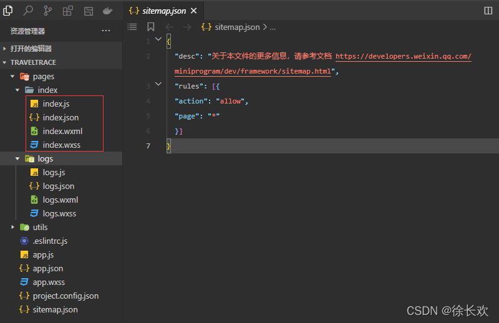The height and width of the screenshot is (323, 499).
Task: Toggle the bookmark icon in editor toolbar
Action: (150, 27)
